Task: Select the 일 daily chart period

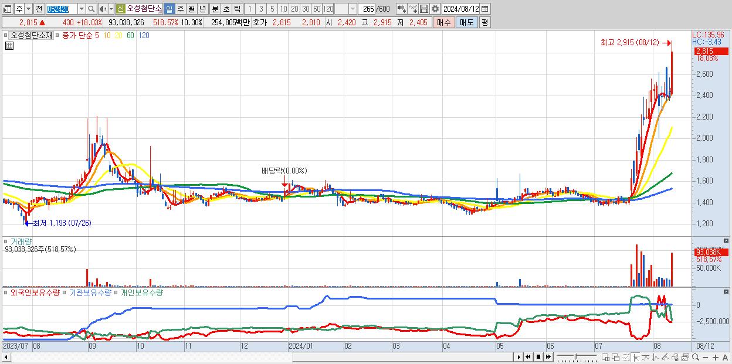Action: click(169, 9)
